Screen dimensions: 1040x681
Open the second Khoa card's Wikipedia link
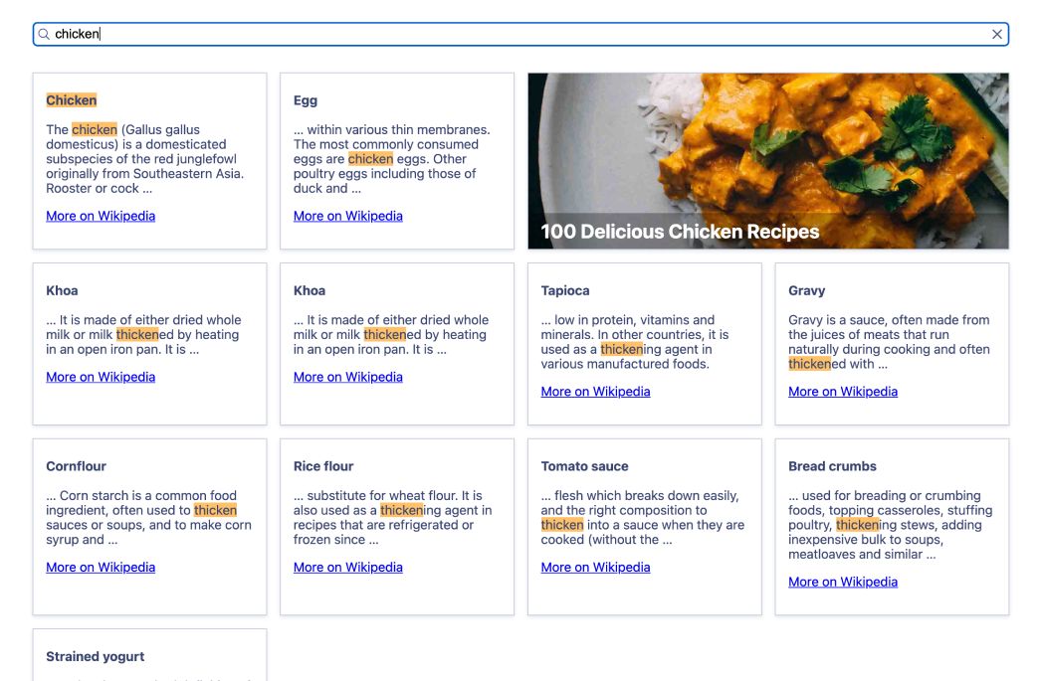pos(347,376)
